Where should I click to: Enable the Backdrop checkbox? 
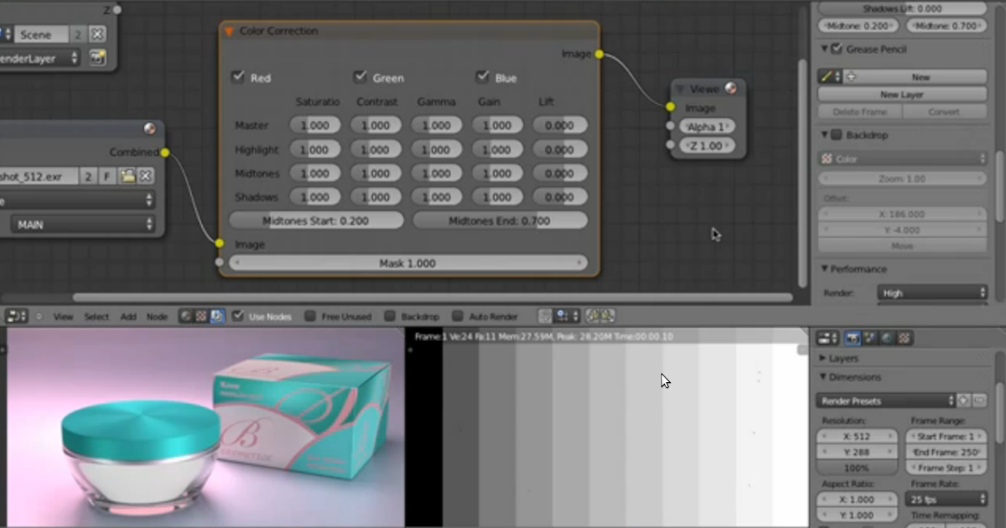(391, 316)
